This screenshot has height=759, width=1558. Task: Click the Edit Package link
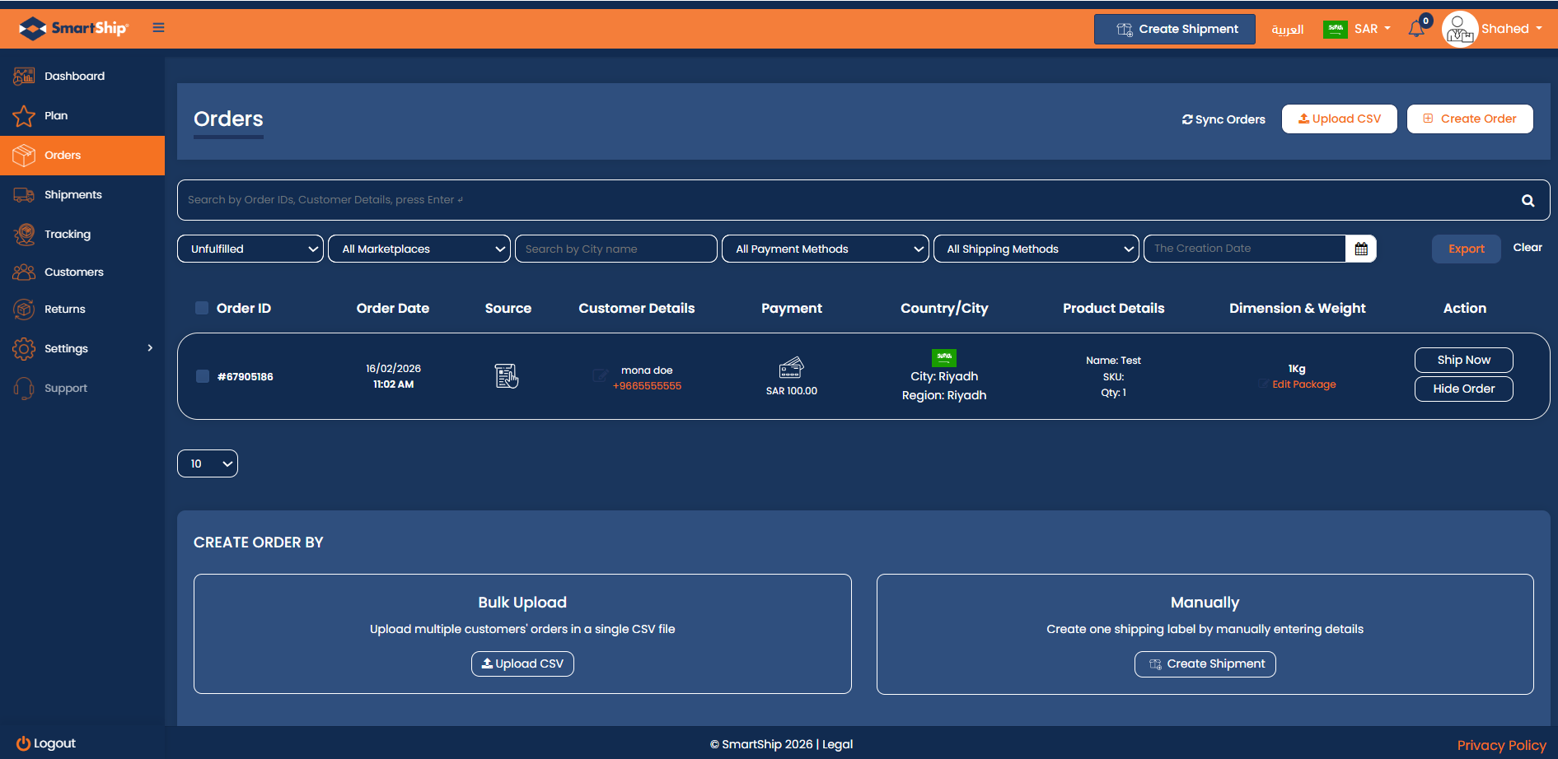1303,384
